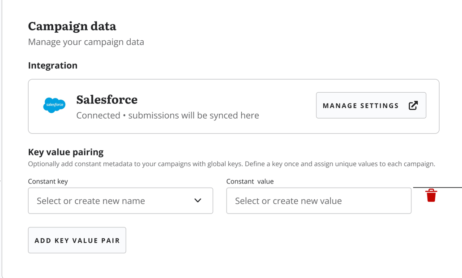The height and width of the screenshot is (278, 462).
Task: Delete the key value pair with trash icon
Action: click(431, 195)
